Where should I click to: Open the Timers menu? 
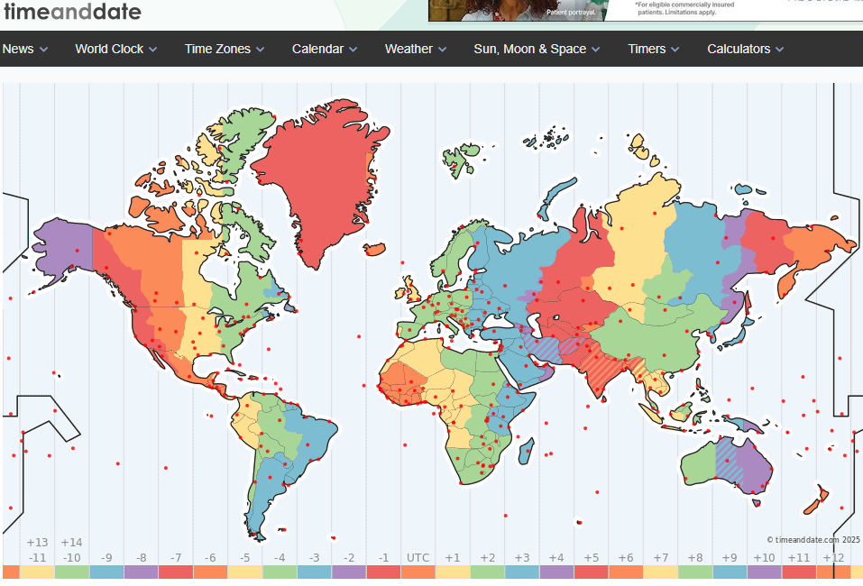pyautogui.click(x=653, y=49)
